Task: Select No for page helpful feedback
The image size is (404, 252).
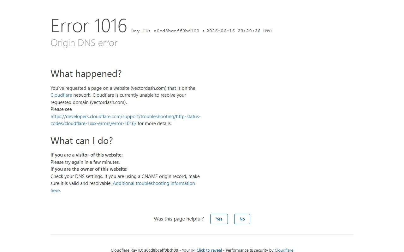Action: 242,219
